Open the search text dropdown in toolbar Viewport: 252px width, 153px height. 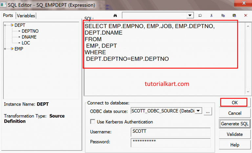(x=190, y=15)
